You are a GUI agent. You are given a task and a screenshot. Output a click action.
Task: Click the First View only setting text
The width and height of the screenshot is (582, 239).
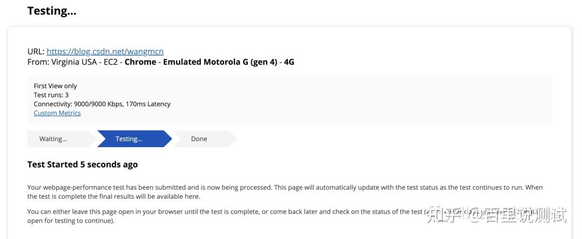[x=56, y=86]
